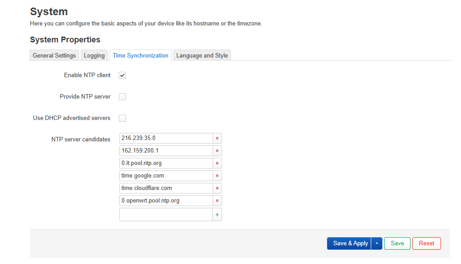
Task: Click the plus icon to add NTP server
Action: pos(217,214)
